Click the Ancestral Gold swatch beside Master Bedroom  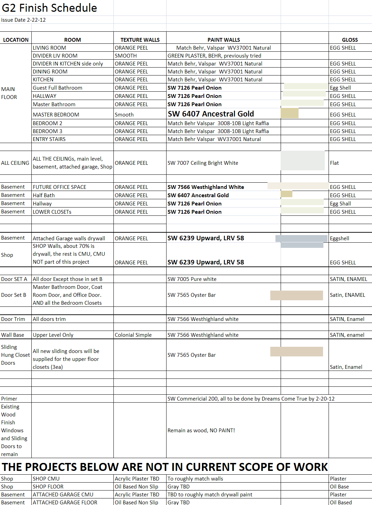[290, 113]
